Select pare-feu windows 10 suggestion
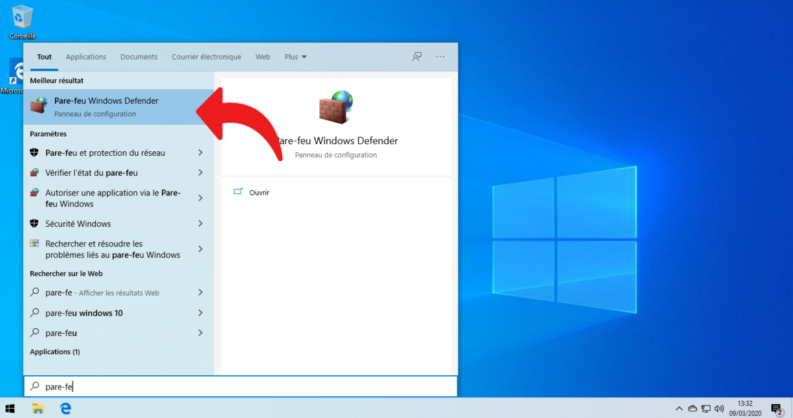 tap(119, 313)
